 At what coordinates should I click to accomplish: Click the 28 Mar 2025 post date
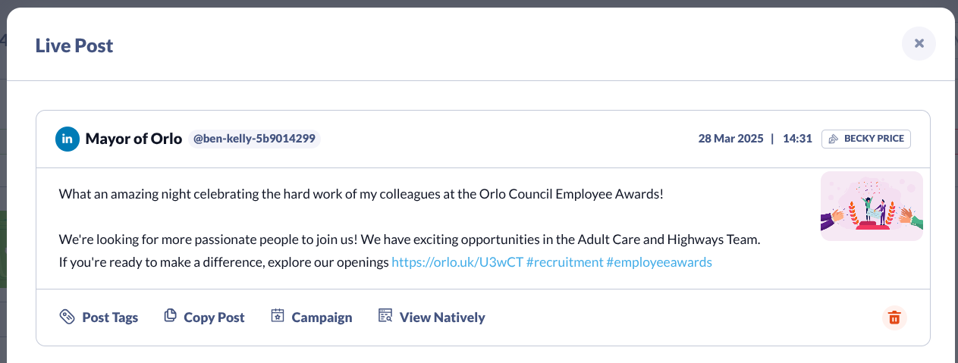(730, 139)
